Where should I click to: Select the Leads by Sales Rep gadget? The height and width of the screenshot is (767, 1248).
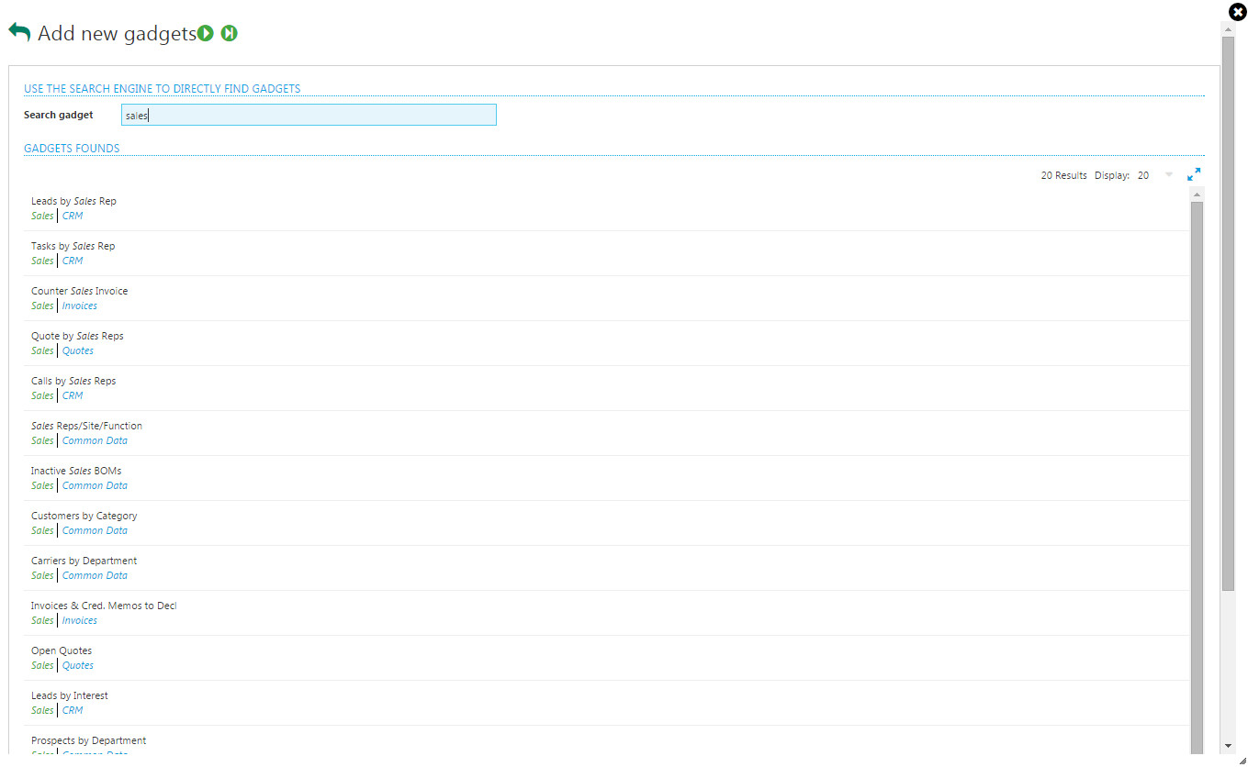coord(73,201)
